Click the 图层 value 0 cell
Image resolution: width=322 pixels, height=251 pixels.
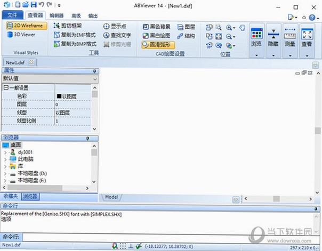click(73, 104)
